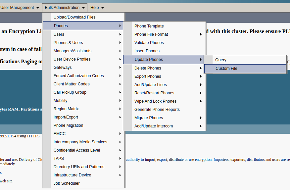This screenshot has height=190, width=290.
Task: Expand the Delete Phones submenu
Action: (148, 68)
